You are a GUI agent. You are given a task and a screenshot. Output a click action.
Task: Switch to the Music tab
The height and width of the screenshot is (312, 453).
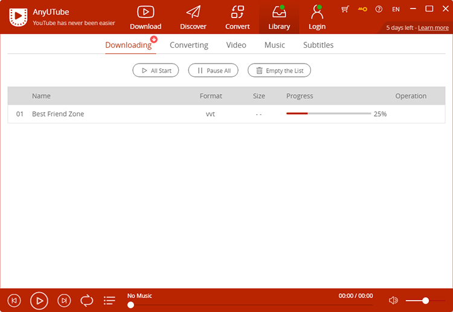pyautogui.click(x=274, y=45)
